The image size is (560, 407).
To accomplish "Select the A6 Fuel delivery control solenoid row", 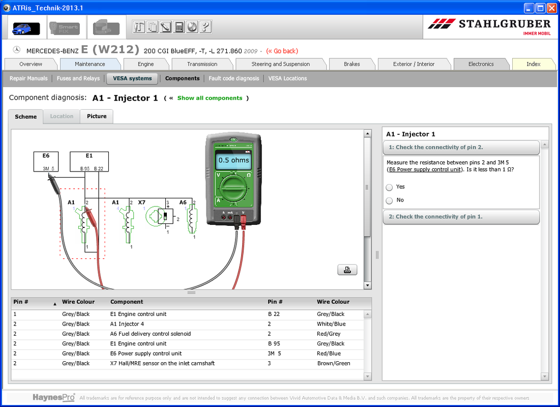I will point(188,334).
